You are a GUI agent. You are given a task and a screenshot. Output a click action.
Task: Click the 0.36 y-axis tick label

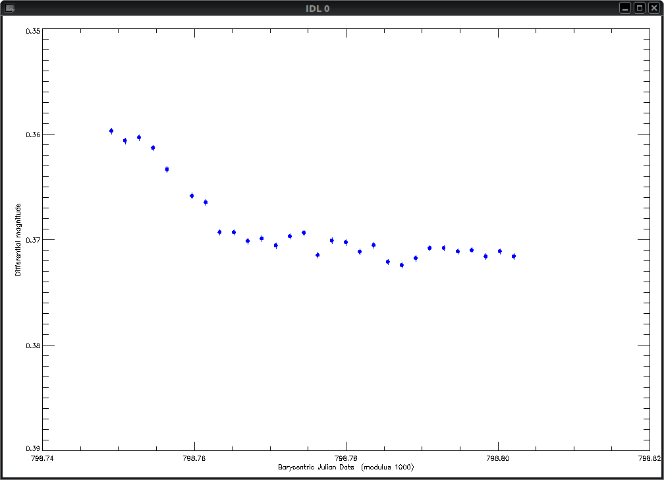click(33, 135)
